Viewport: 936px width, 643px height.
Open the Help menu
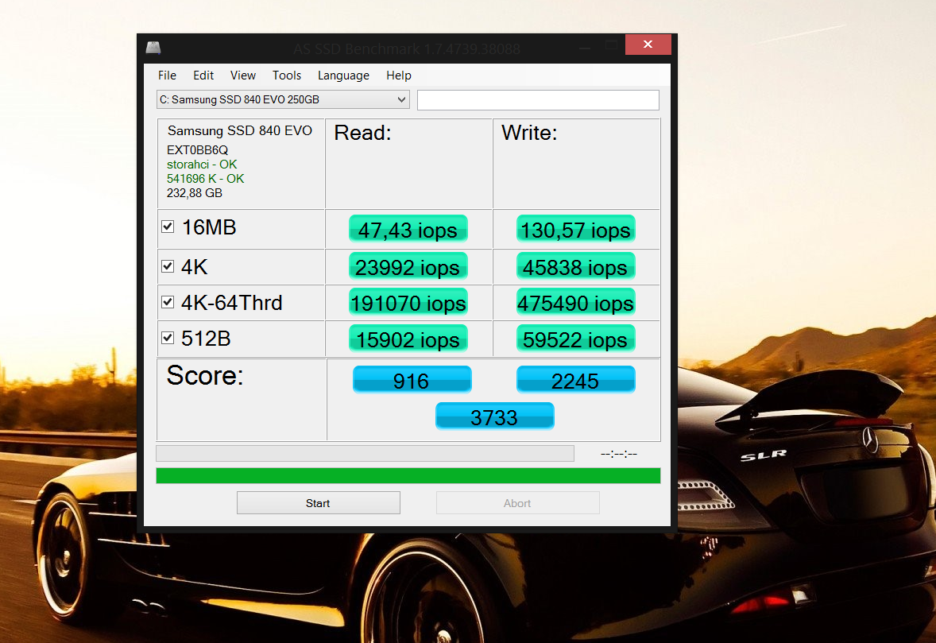(398, 76)
